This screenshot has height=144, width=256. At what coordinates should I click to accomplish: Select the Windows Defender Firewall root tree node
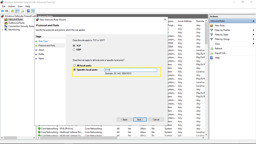coord(20,16)
